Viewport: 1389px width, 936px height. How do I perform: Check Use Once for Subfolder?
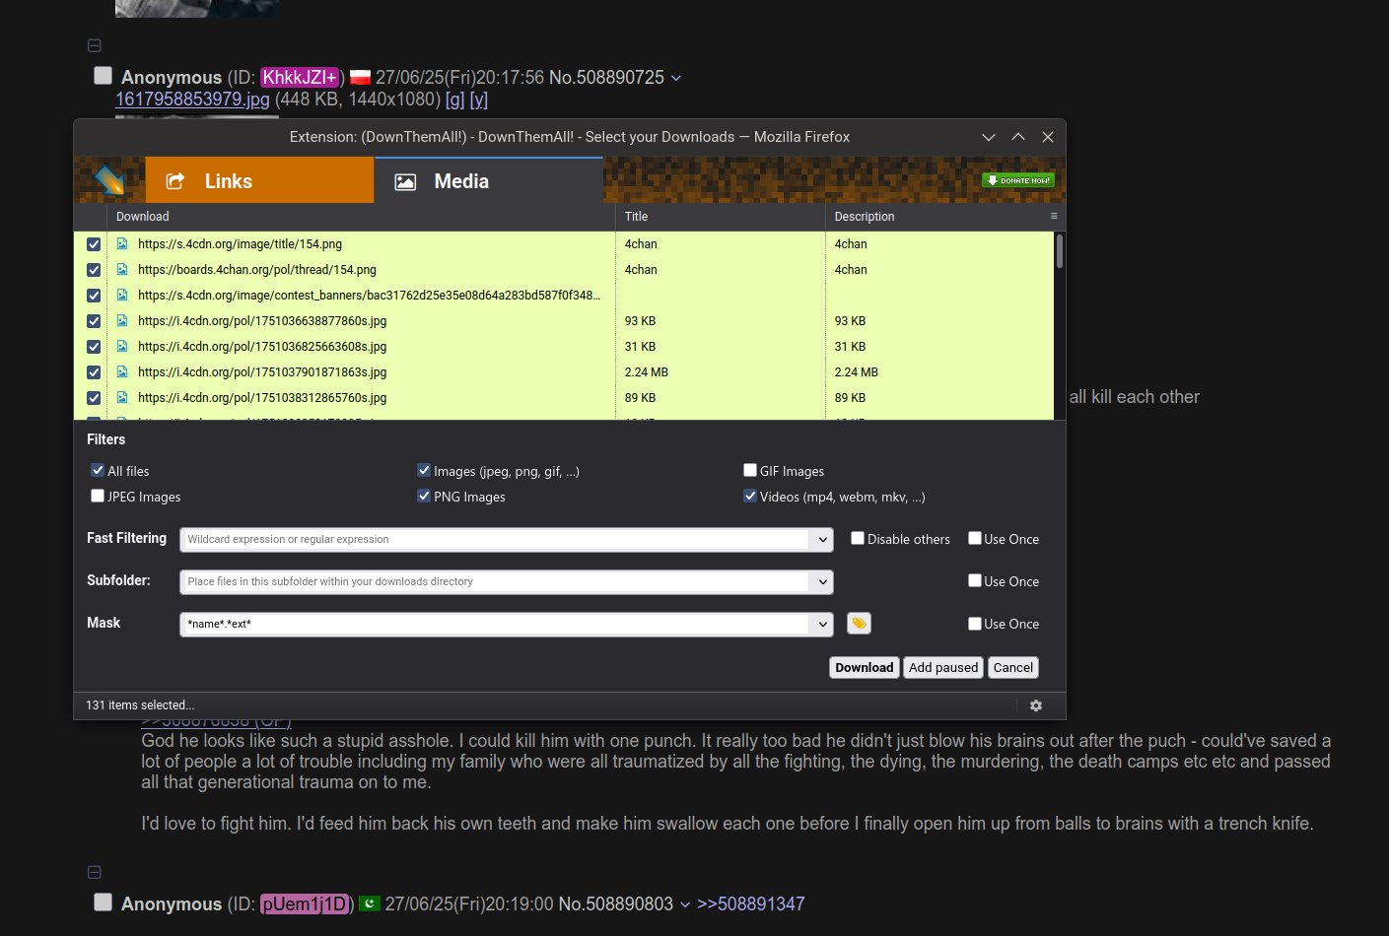(x=975, y=580)
